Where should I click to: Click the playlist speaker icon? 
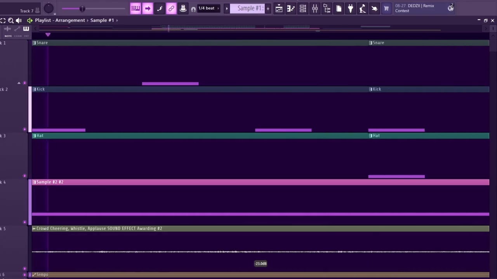tap(19, 20)
